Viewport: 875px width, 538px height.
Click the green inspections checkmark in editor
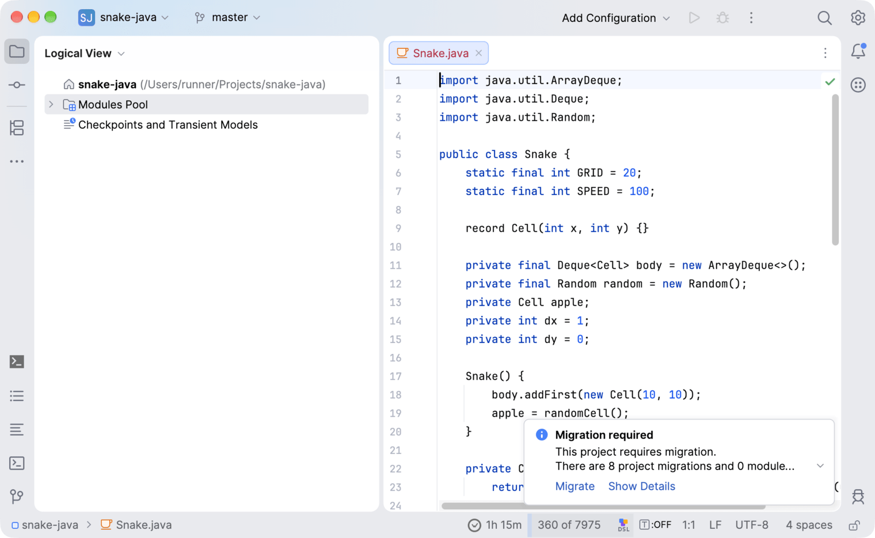point(830,81)
